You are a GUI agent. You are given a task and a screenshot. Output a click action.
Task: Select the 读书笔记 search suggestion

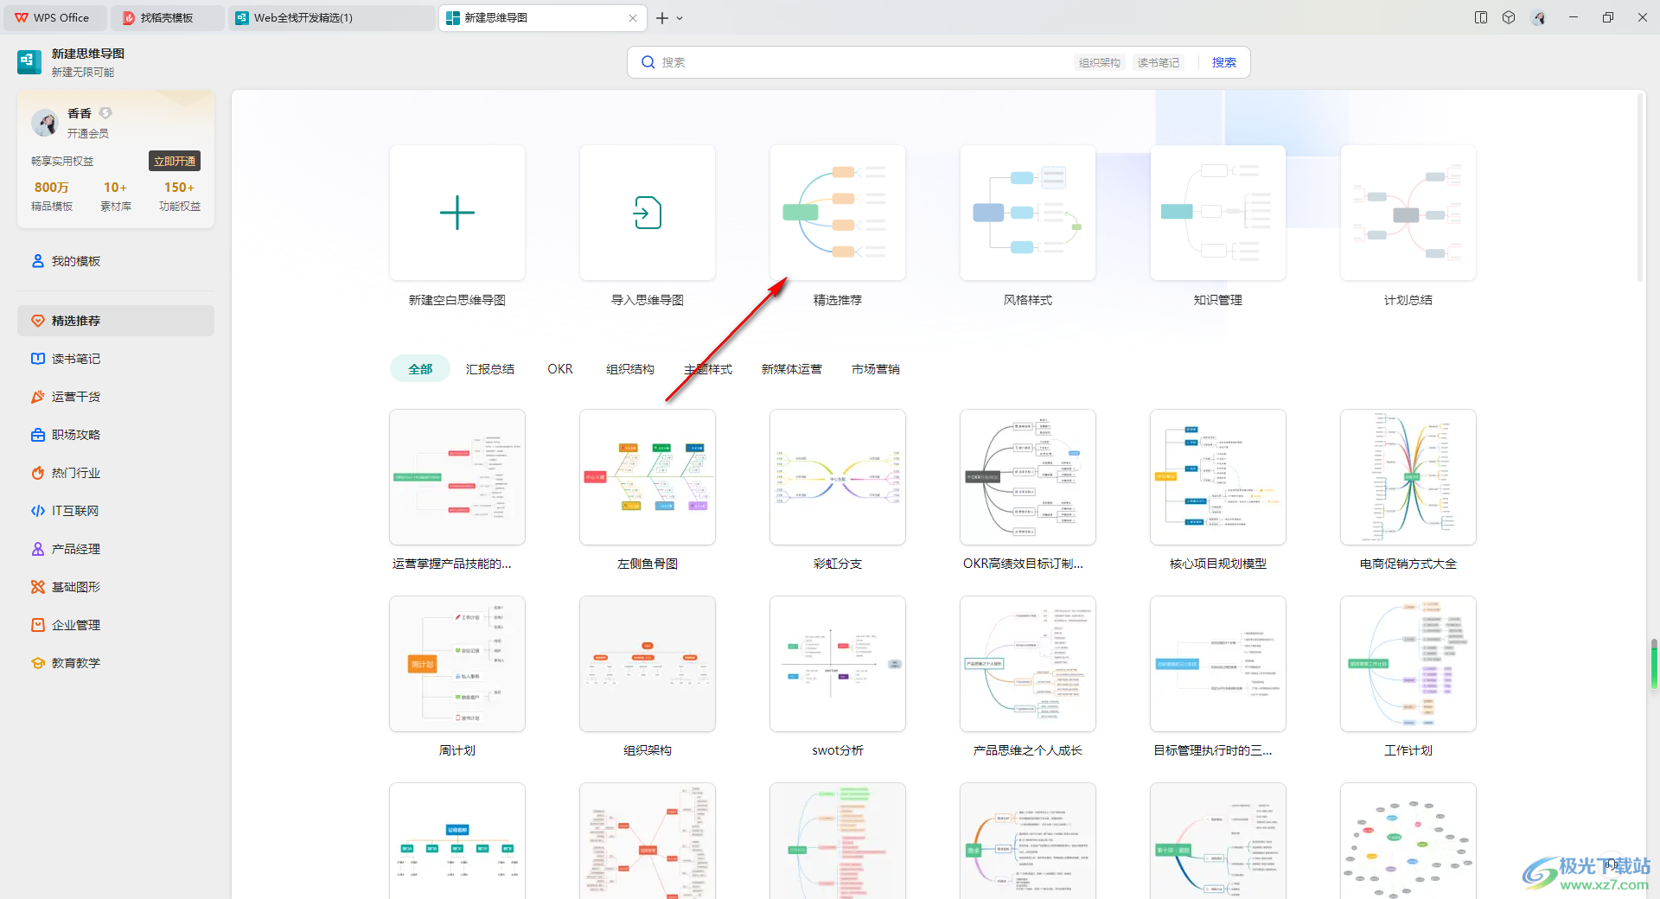[x=1158, y=62]
